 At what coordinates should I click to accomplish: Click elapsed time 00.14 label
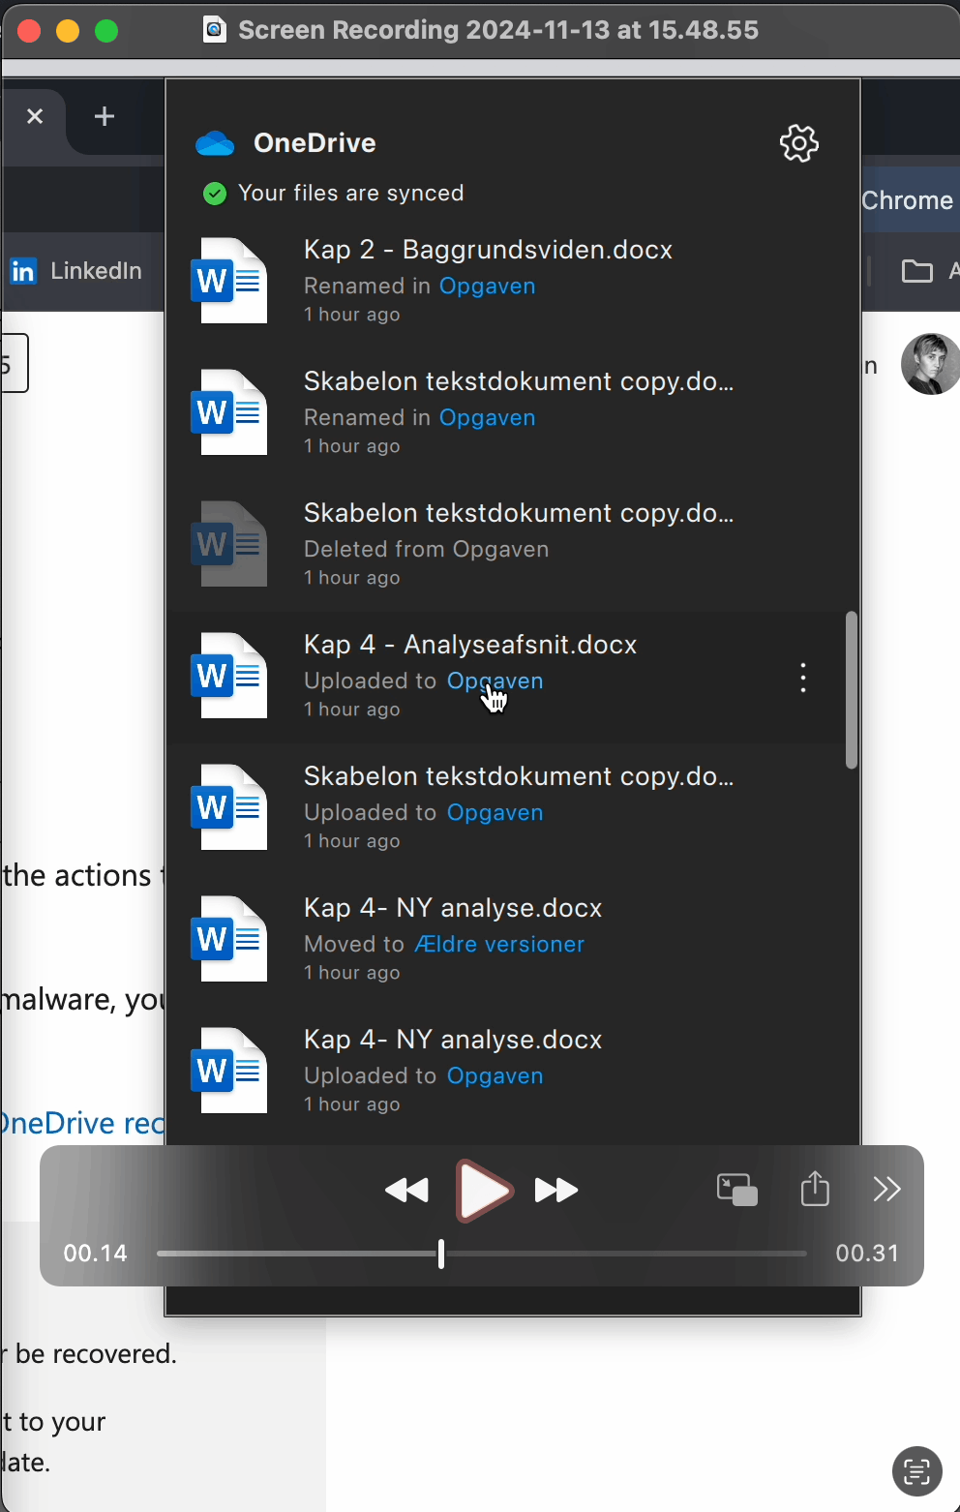coord(95,1254)
